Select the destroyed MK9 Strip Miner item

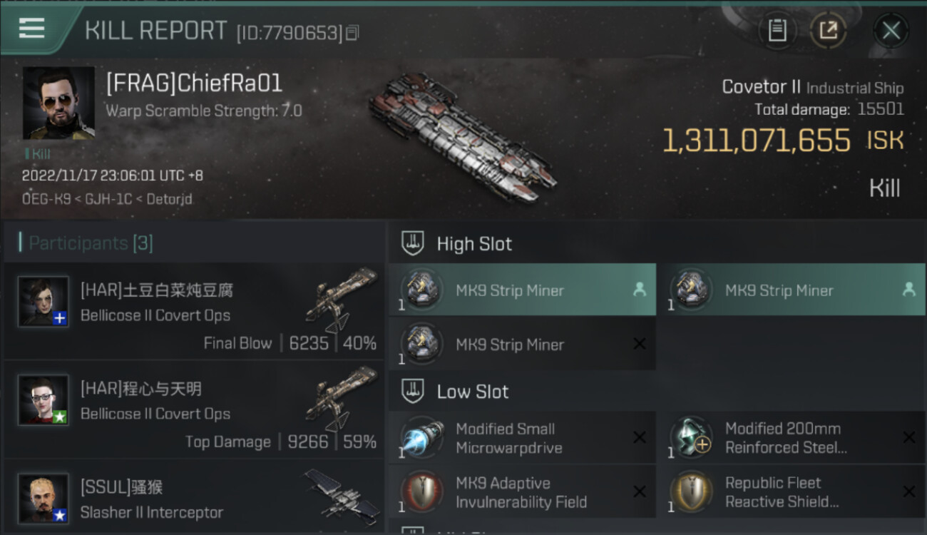(x=522, y=344)
